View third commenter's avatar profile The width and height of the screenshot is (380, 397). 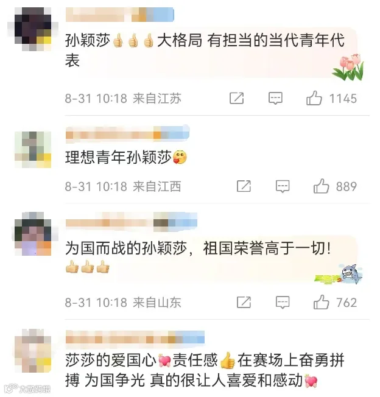(x=33, y=234)
